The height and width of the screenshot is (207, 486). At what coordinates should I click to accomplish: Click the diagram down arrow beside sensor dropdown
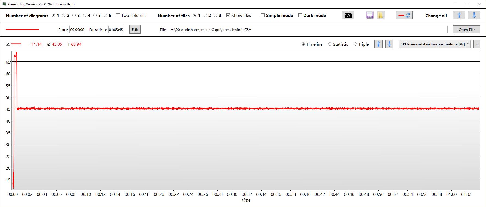389,44
